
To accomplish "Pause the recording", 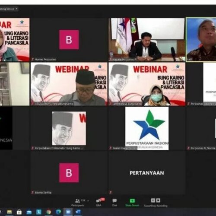I will (153, 200).
